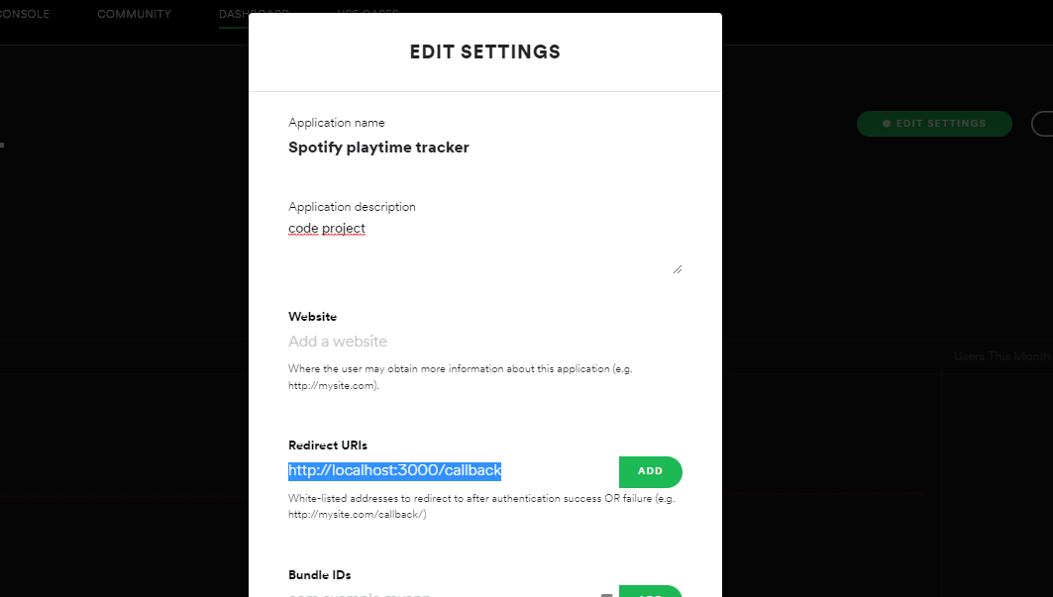
Task: Click the dimmed Edit Settings button
Action: (x=934, y=124)
